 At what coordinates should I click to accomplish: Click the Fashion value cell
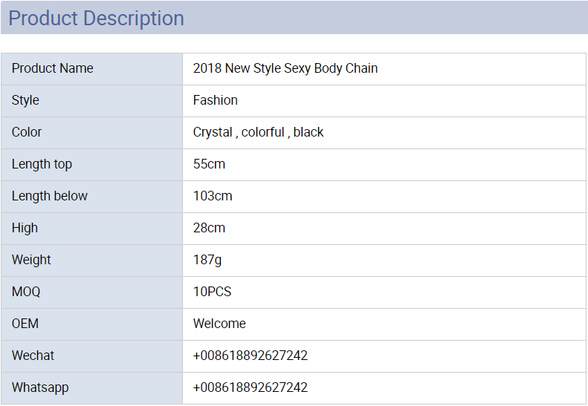point(384,101)
